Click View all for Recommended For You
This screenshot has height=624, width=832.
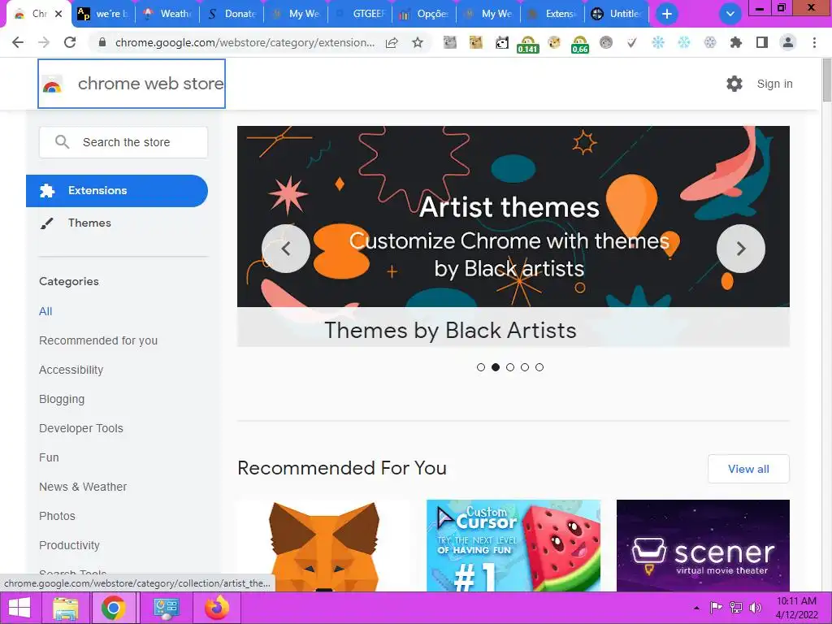(748, 469)
